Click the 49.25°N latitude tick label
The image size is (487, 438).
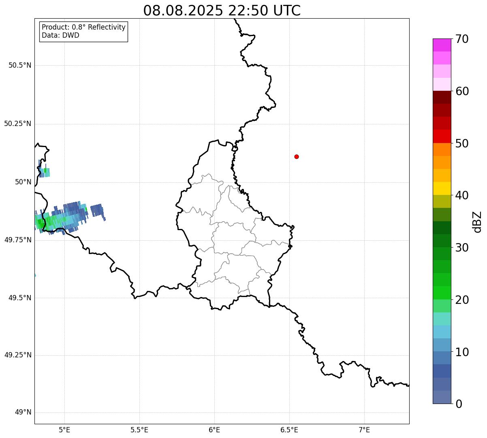[18, 355]
